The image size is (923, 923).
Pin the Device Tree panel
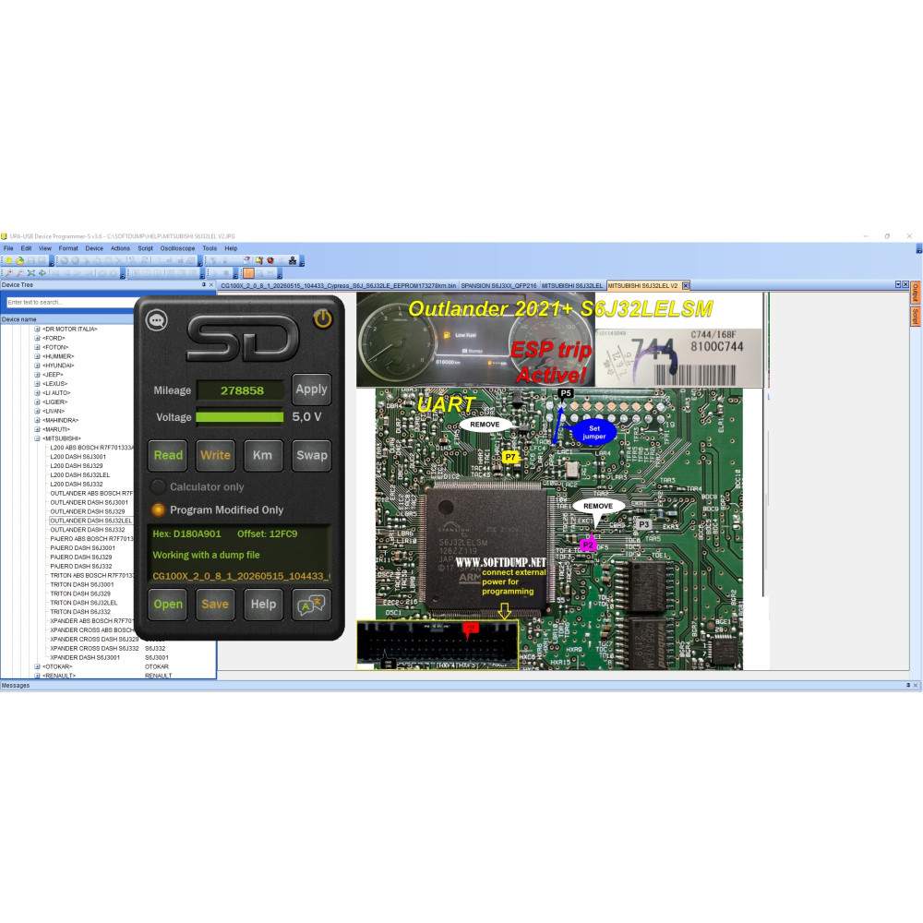click(204, 285)
